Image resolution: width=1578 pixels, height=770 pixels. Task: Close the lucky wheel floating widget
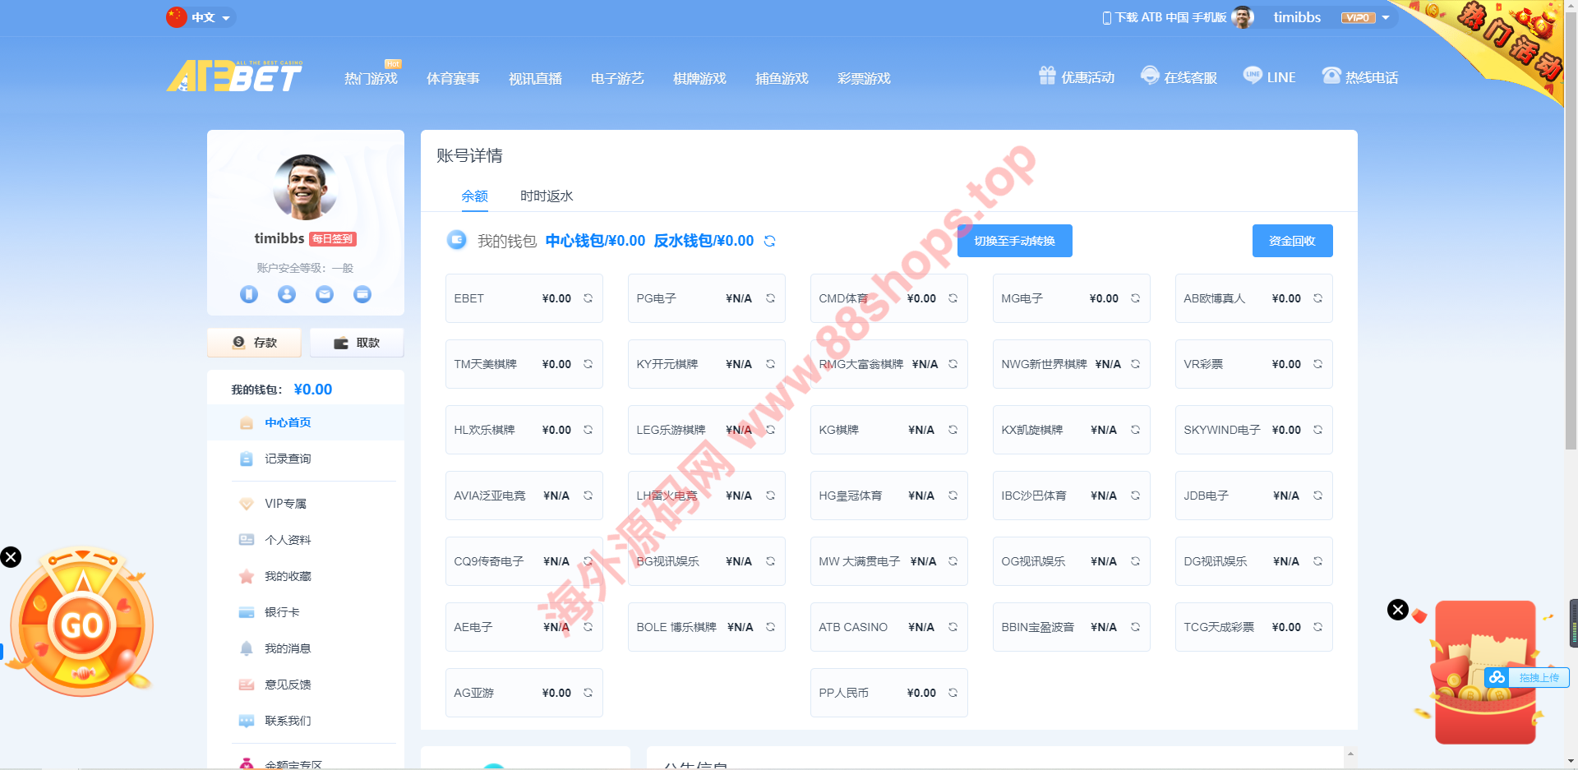11,557
